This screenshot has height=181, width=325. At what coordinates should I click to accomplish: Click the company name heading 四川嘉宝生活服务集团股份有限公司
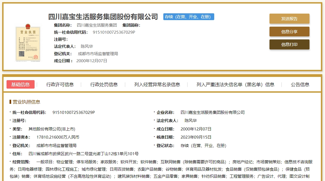103,17
